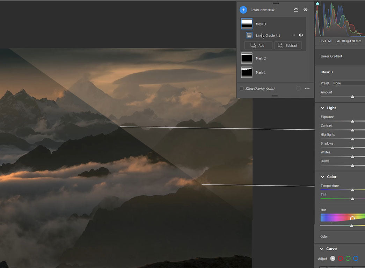
Task: Select the Linear Gradient 1 component icon
Action: click(249, 35)
